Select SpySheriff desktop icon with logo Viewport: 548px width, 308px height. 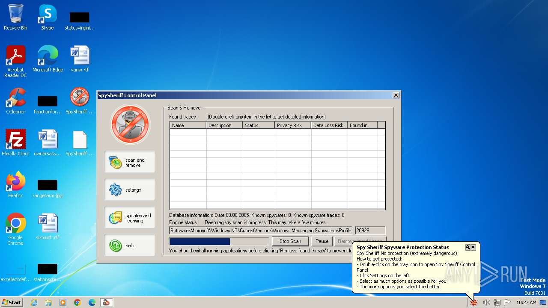tap(80, 101)
